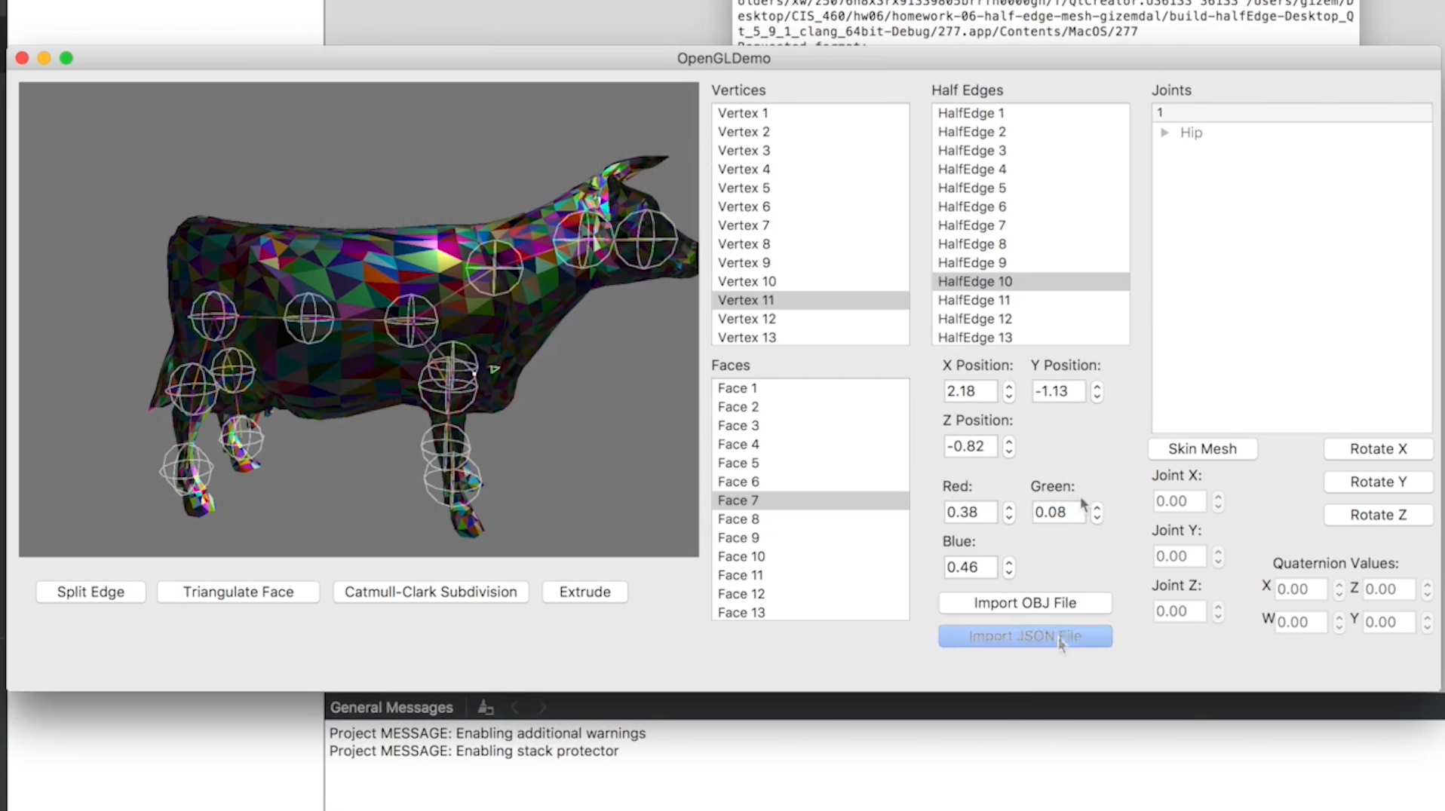Click the Green value field
Screen dimensions: 1445x811
pyautogui.click(x=1058, y=513)
